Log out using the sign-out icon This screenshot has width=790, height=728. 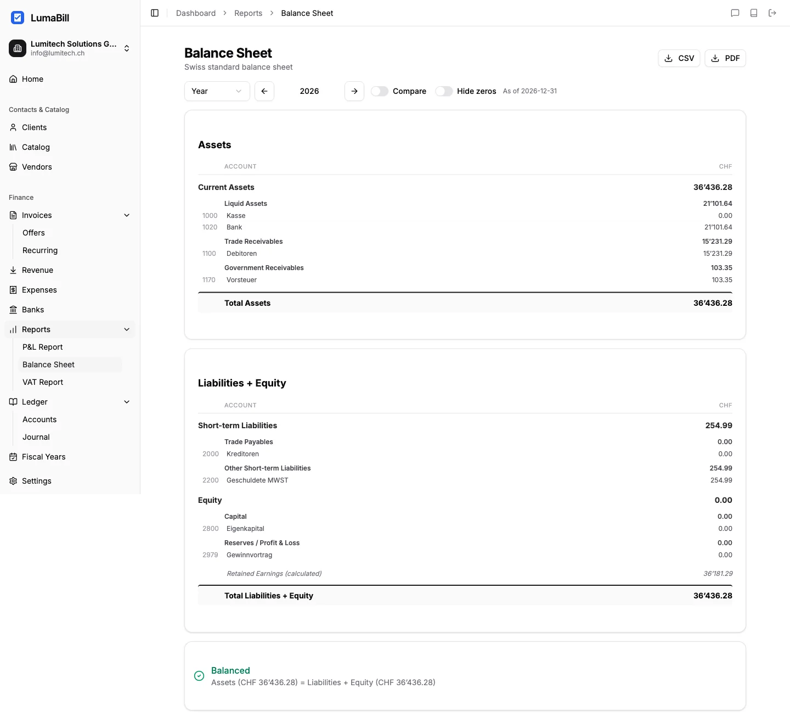(772, 13)
